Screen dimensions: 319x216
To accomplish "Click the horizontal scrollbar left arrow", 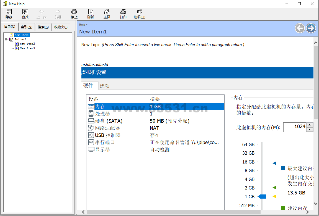I will 83,212.
